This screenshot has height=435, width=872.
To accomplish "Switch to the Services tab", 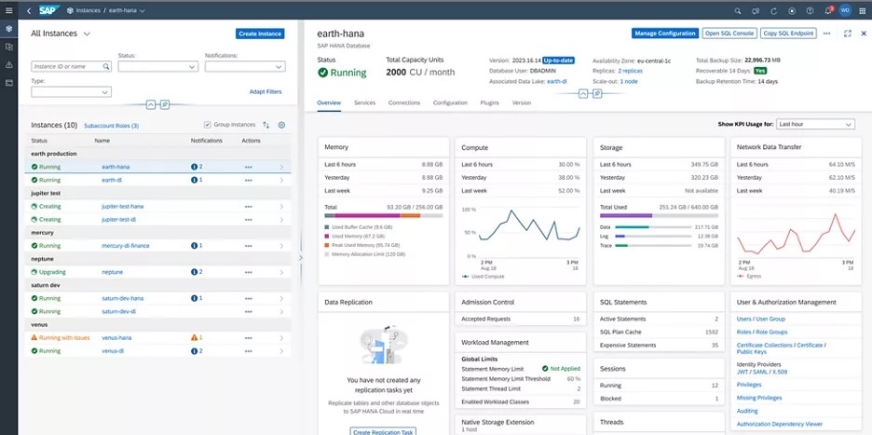I will (x=365, y=102).
